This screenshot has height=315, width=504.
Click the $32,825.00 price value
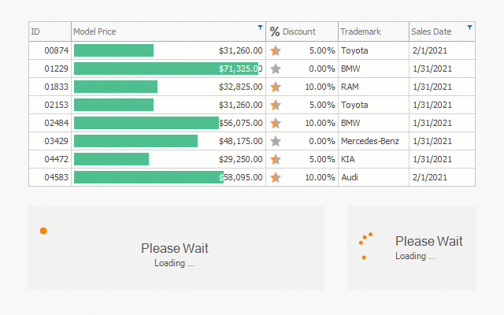coord(241,87)
